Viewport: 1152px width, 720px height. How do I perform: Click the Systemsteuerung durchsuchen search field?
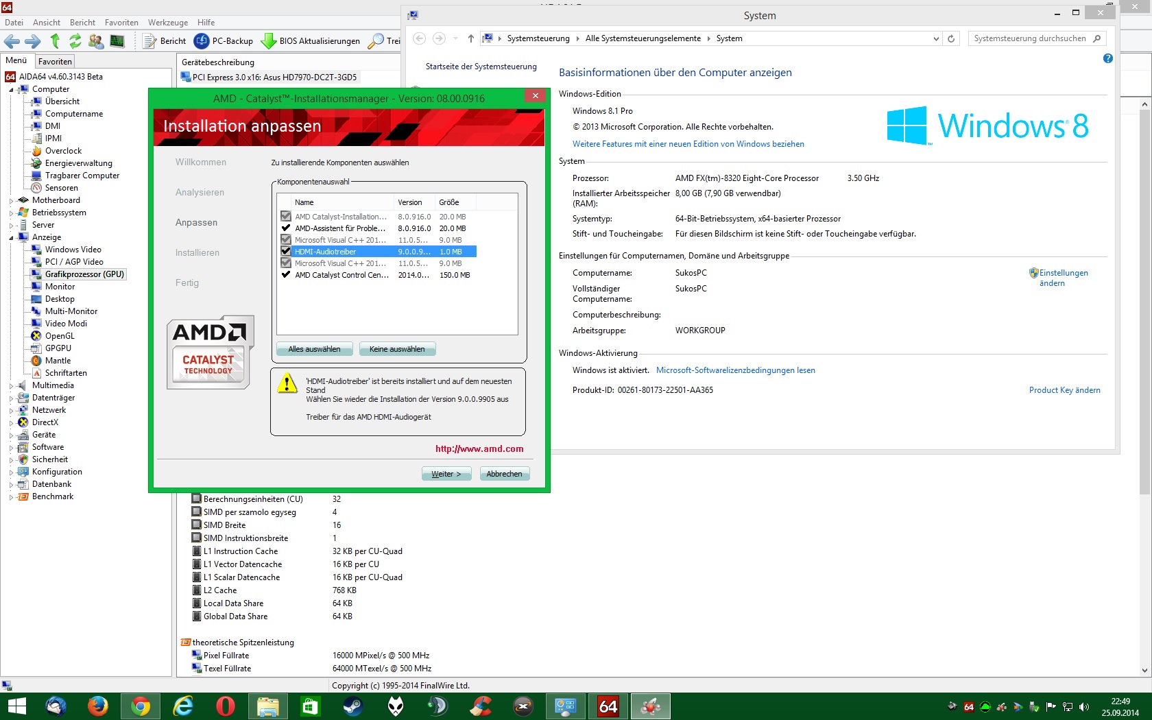[1037, 38]
